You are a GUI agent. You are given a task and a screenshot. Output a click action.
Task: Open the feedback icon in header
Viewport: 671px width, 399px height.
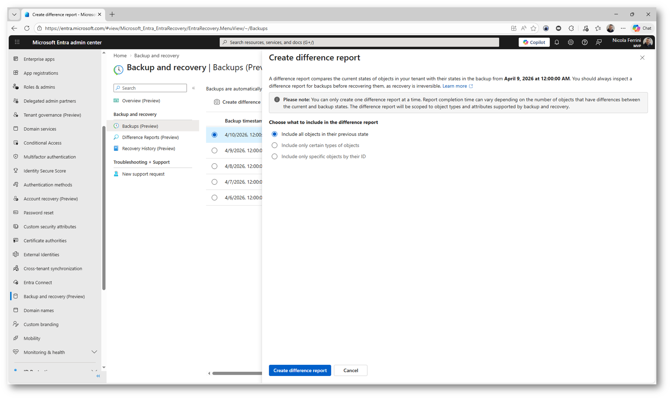point(599,42)
